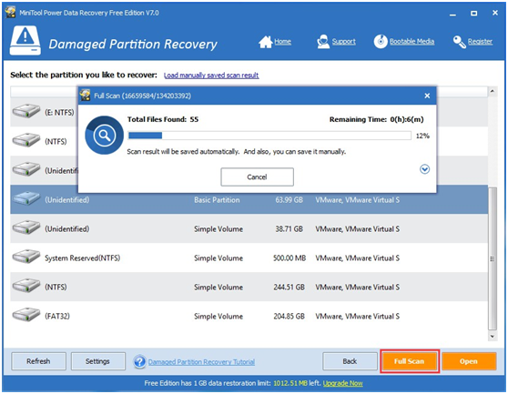Cancel the running full scan

tap(258, 177)
